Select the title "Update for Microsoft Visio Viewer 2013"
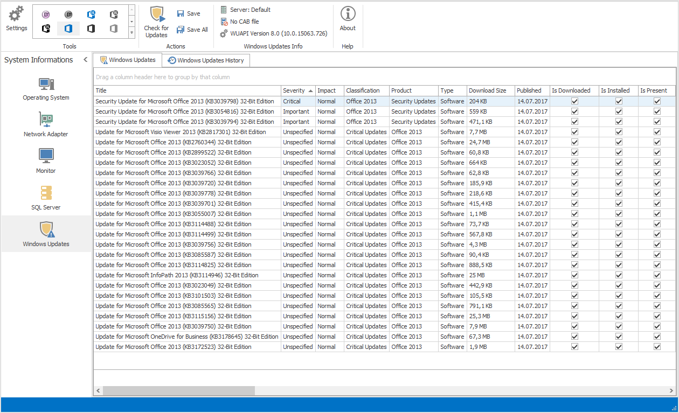Screen dimensions: 679x413 click(x=181, y=132)
